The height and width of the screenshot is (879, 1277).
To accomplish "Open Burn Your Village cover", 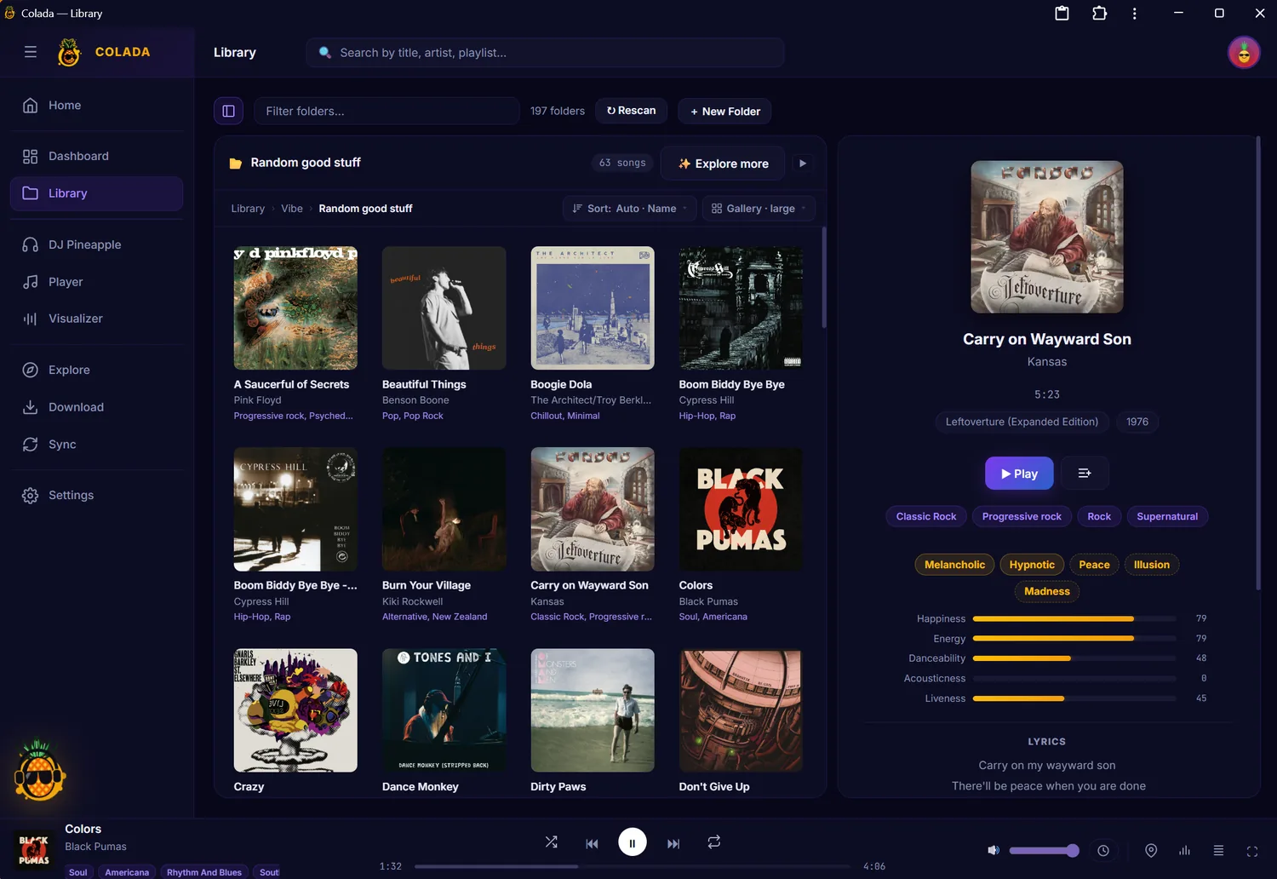I will 444,509.
